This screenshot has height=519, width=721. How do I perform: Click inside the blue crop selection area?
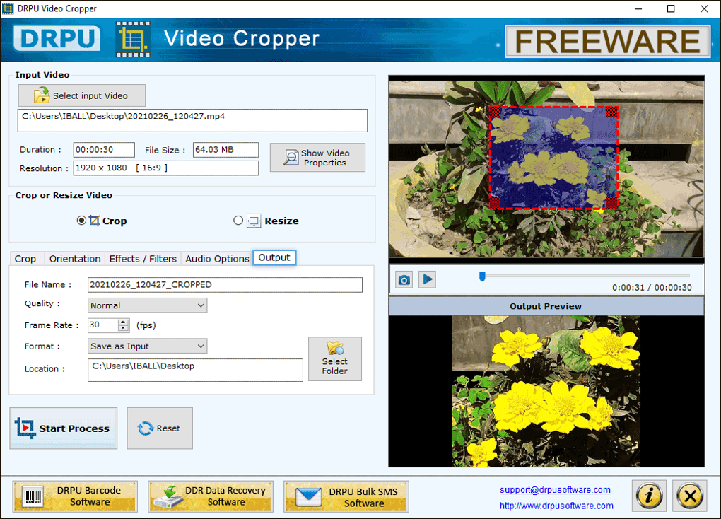click(553, 158)
